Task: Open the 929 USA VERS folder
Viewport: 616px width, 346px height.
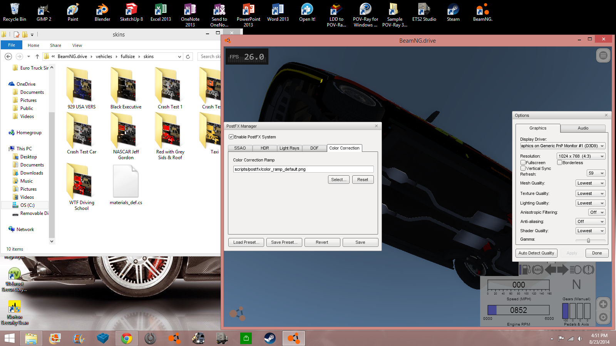Action: 81,88
